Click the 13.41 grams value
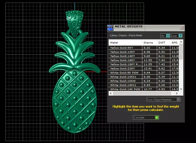The height and width of the screenshot is (143, 196). point(148,68)
